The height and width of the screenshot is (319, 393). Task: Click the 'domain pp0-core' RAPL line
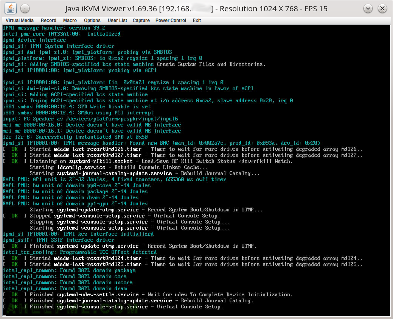click(77, 185)
